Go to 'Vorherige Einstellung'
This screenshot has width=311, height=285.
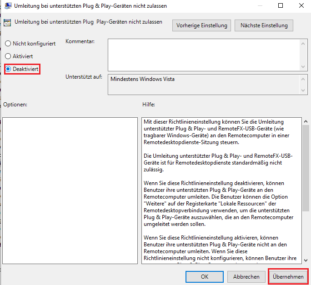pos(201,25)
